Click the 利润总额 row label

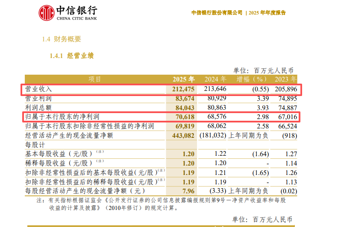point(39,108)
